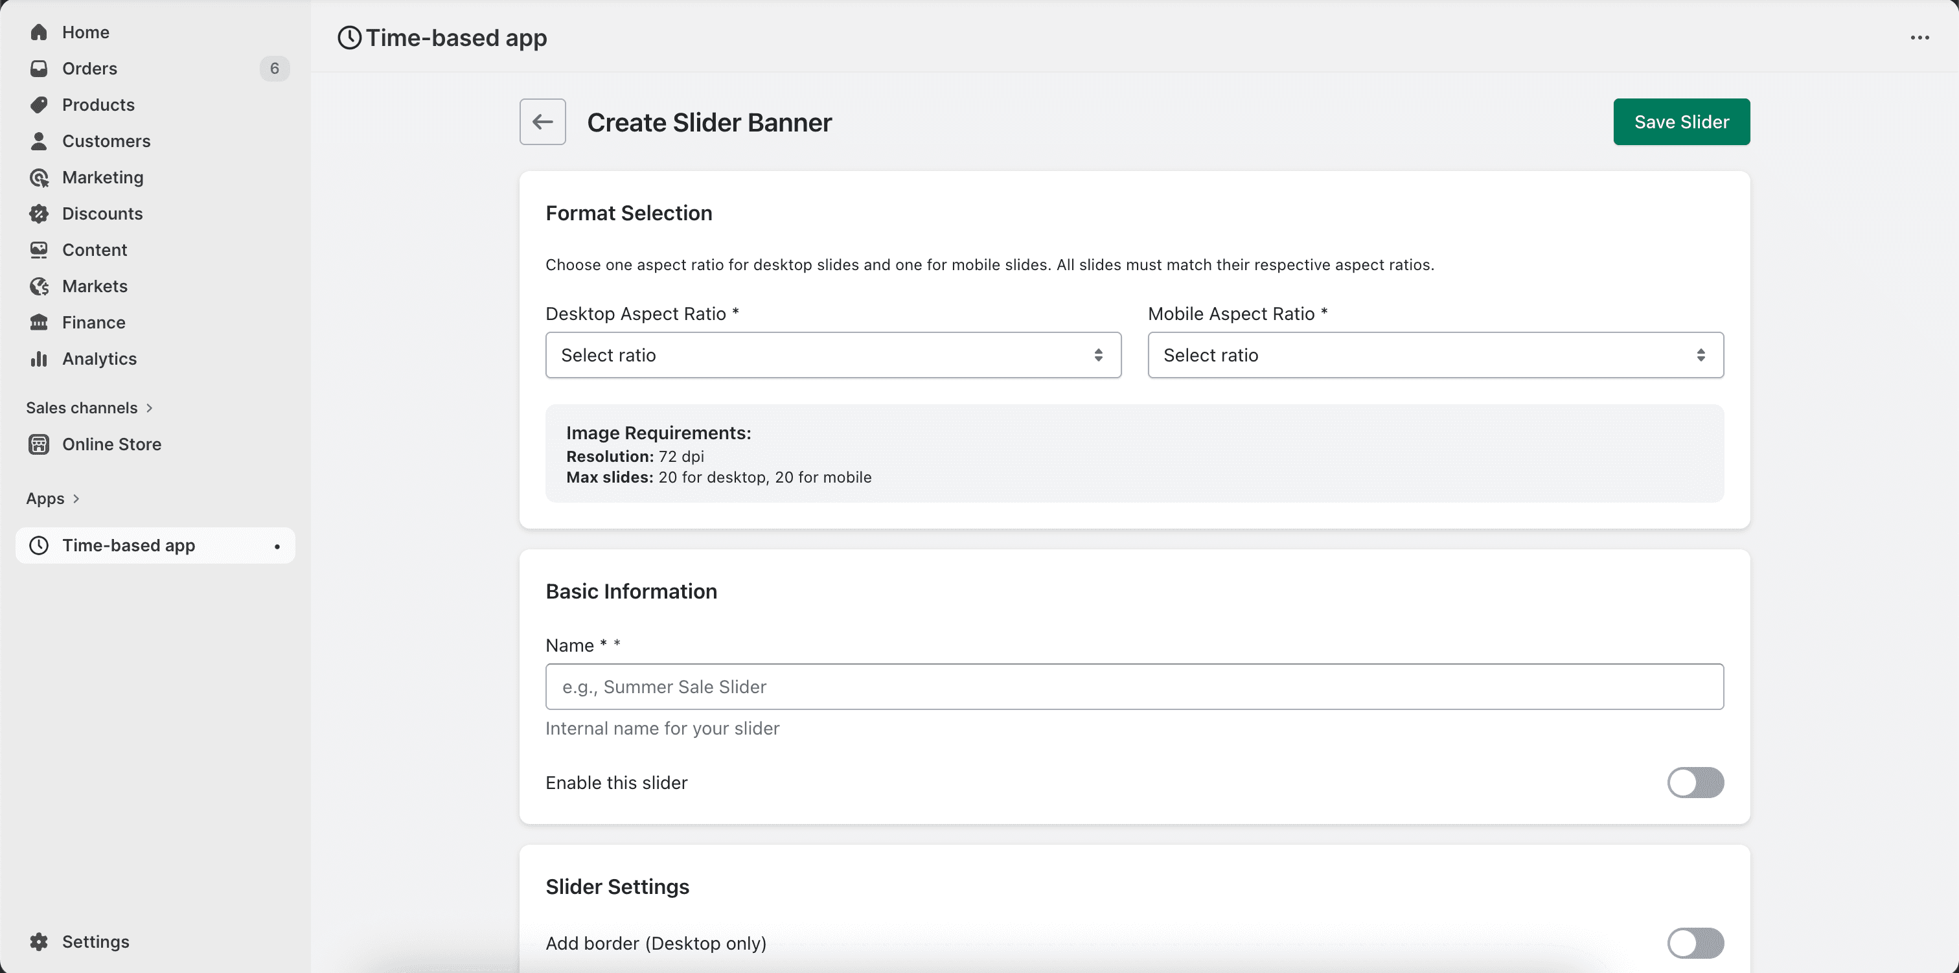Open Orders using its sidebar icon

coord(39,69)
